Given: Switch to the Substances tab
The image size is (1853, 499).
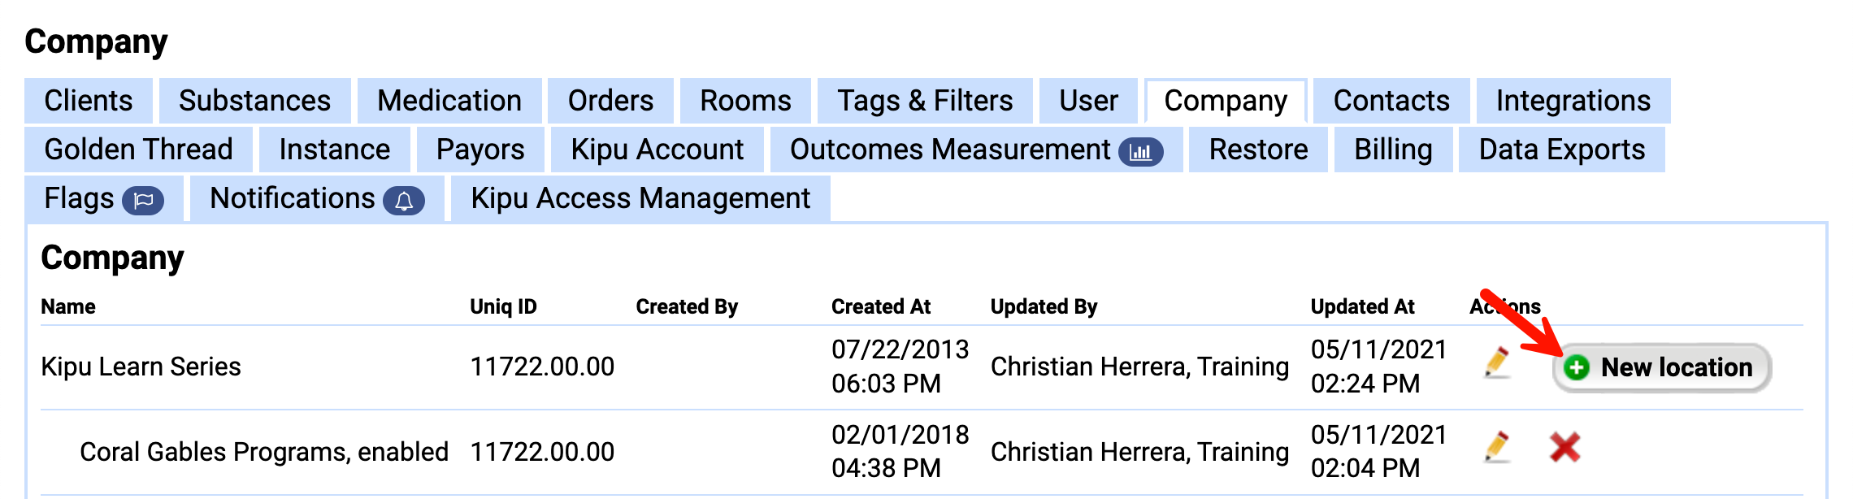Looking at the screenshot, I should (x=255, y=101).
